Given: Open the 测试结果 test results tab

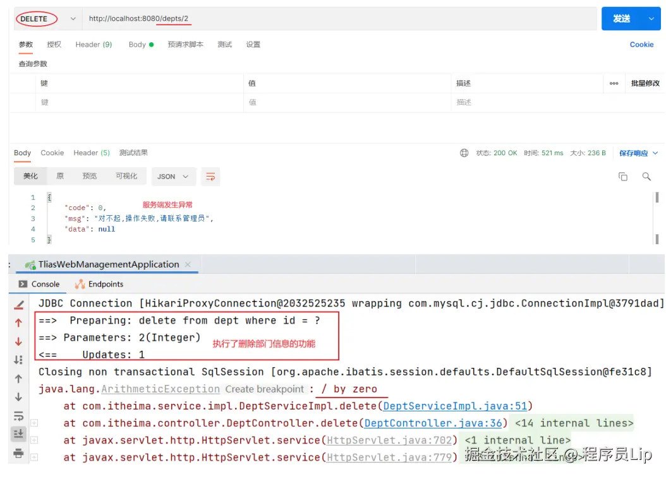Looking at the screenshot, I should pyautogui.click(x=133, y=153).
